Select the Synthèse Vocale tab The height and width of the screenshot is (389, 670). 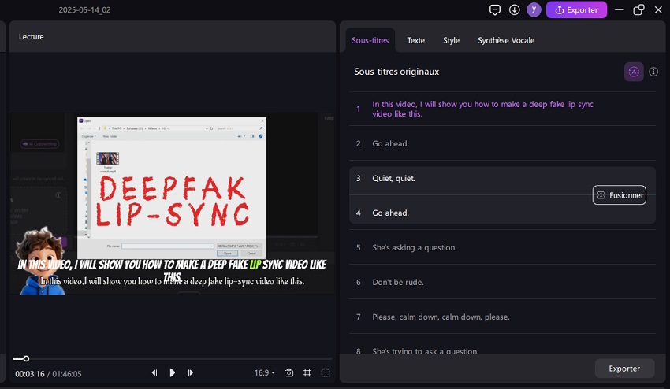(506, 40)
